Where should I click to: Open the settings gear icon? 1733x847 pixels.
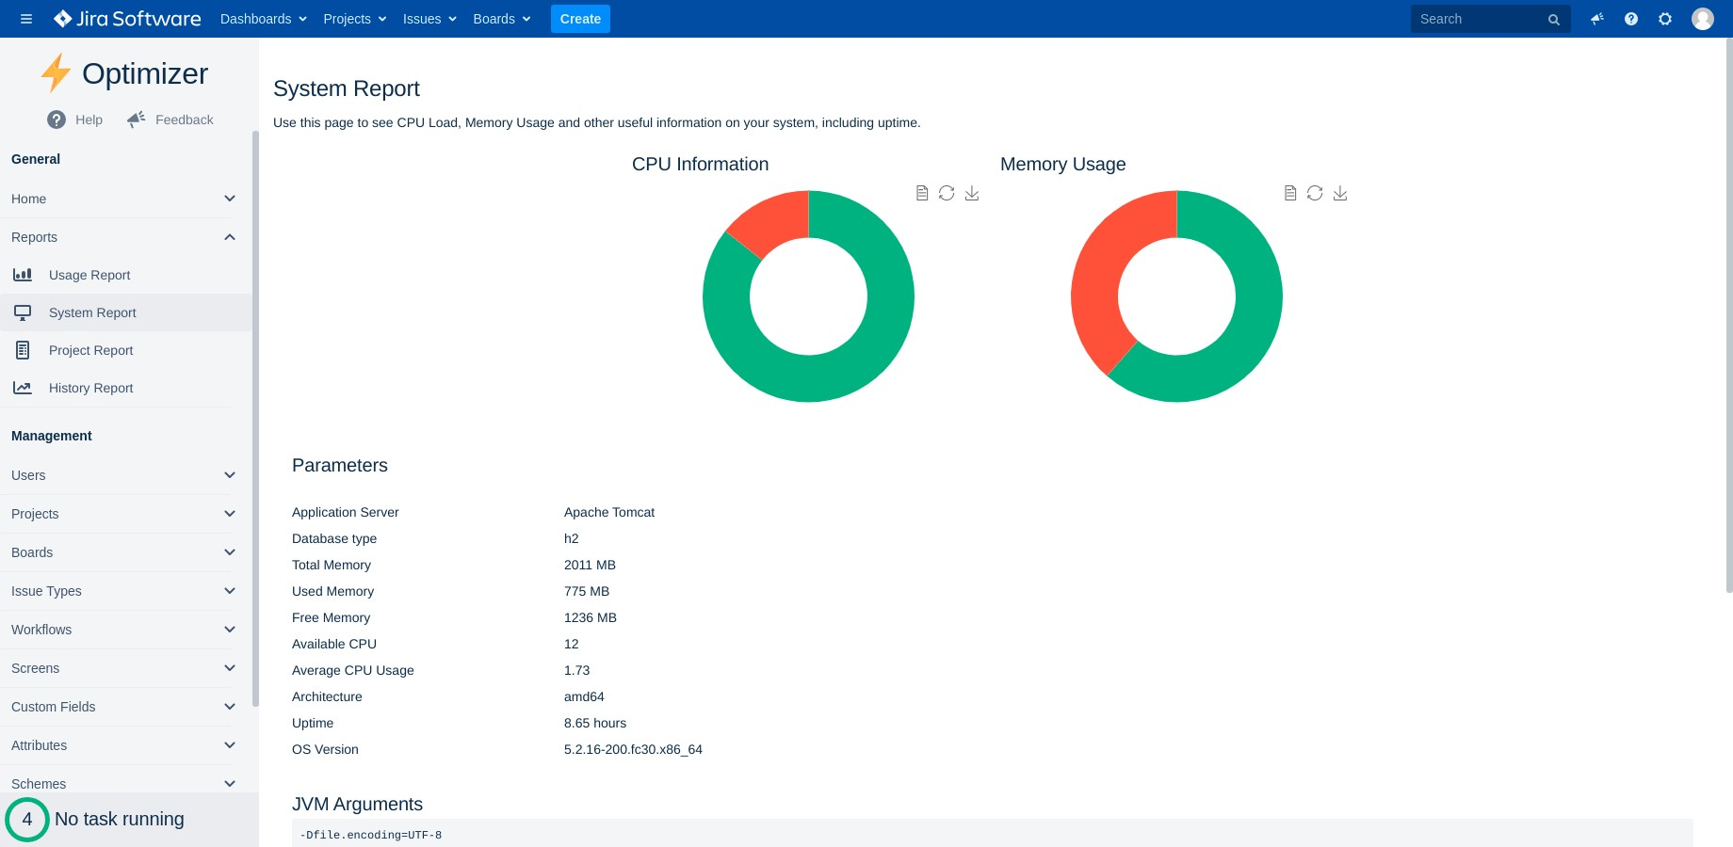coord(1665,19)
